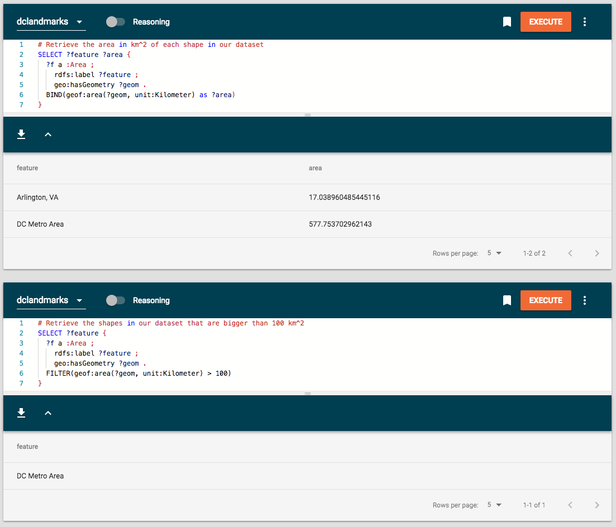Open more options menu in first query panel
The width and height of the screenshot is (616, 527).
click(x=585, y=22)
